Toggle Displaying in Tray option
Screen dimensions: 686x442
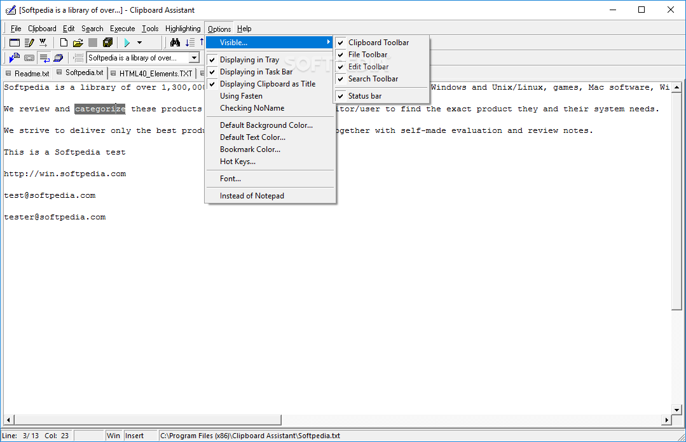[x=270, y=60]
